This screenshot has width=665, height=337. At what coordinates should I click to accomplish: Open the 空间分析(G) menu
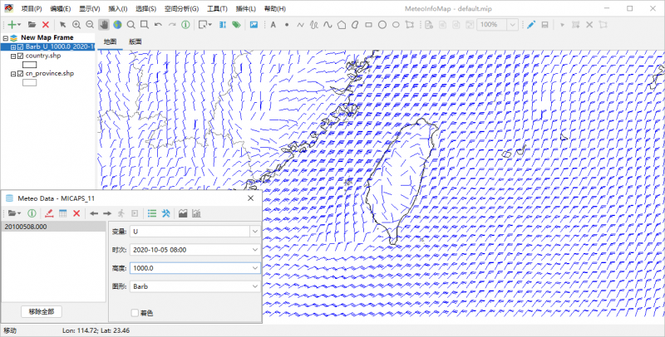181,8
